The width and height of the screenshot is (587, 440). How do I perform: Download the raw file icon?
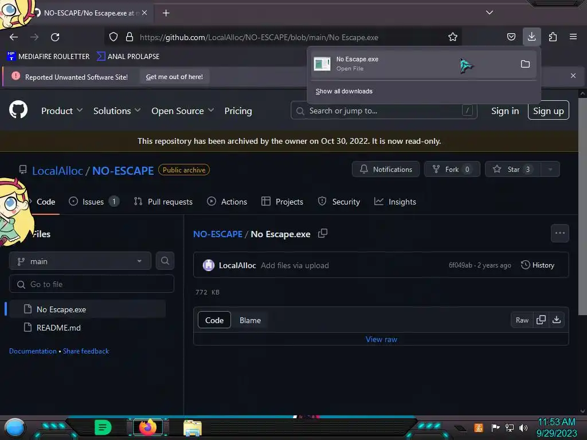tap(557, 320)
